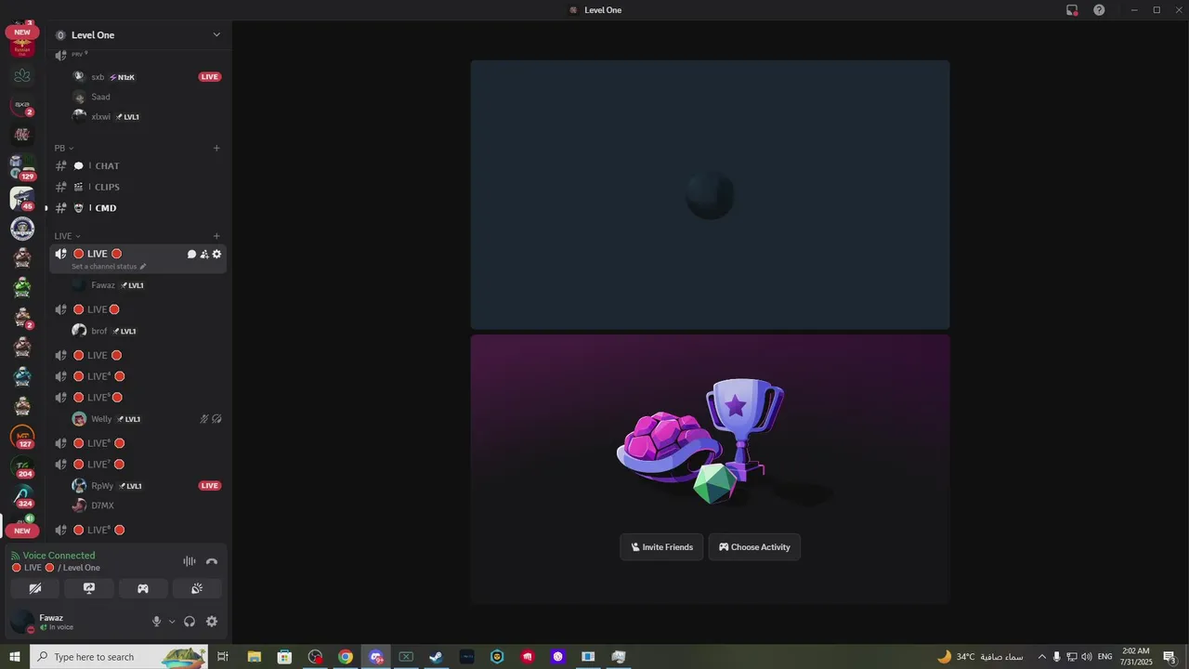Open Steam from the taskbar
Screen dimensions: 1189x669
tap(436, 657)
